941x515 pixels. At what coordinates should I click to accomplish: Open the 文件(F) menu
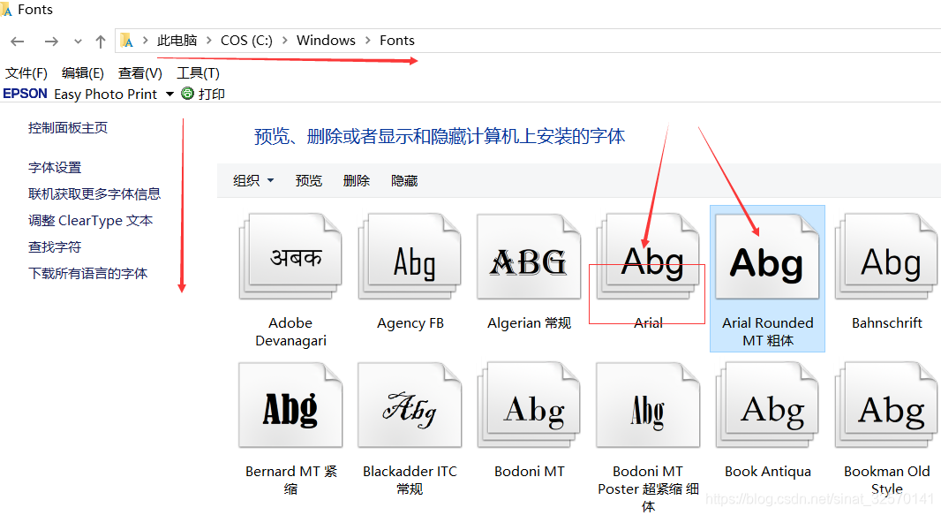[26, 73]
